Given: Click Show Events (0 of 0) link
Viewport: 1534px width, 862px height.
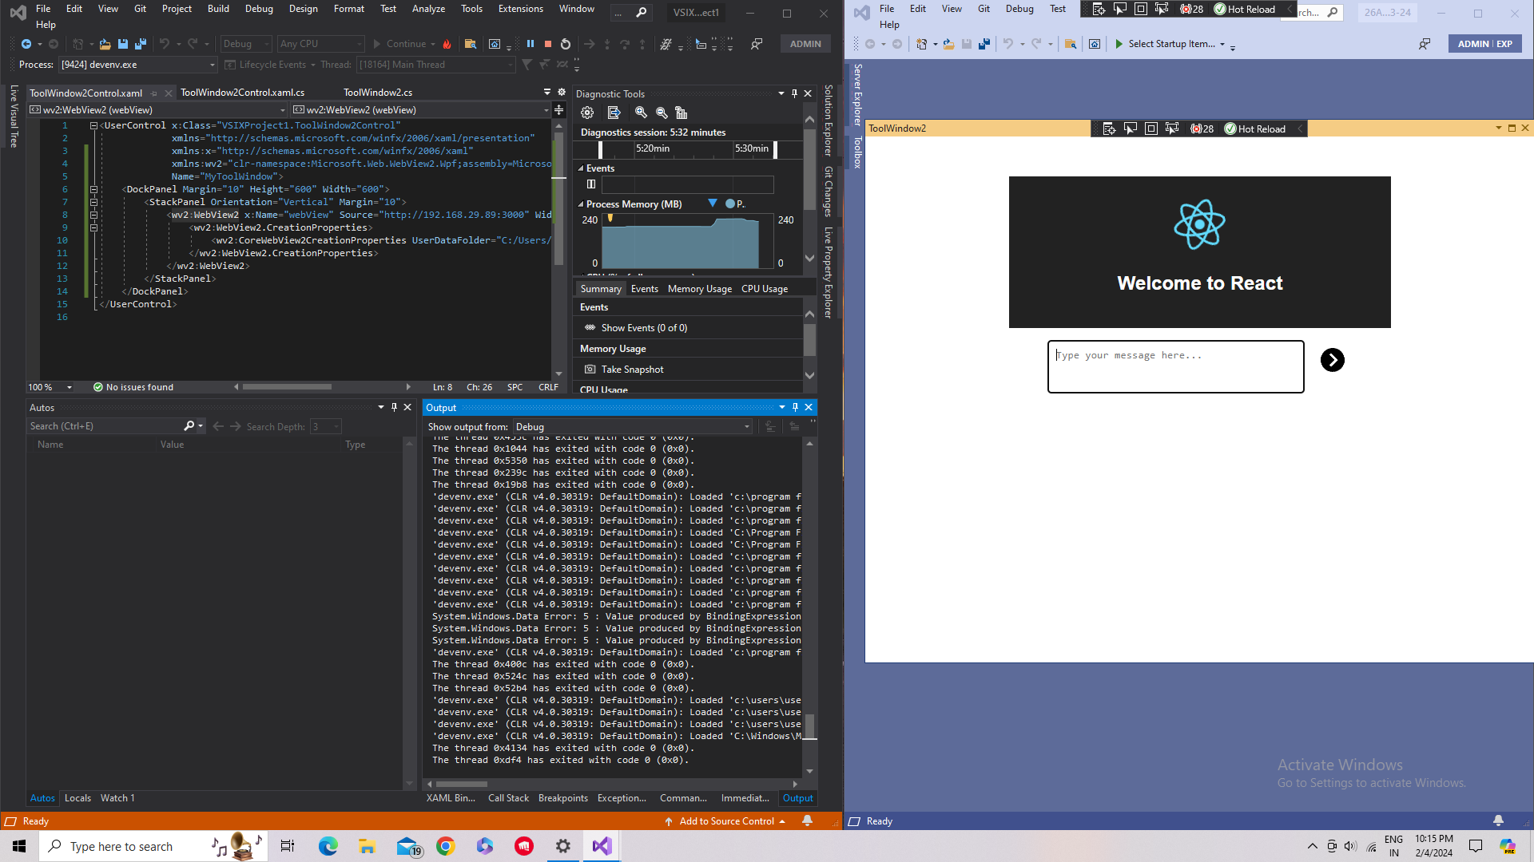Looking at the screenshot, I should [643, 328].
